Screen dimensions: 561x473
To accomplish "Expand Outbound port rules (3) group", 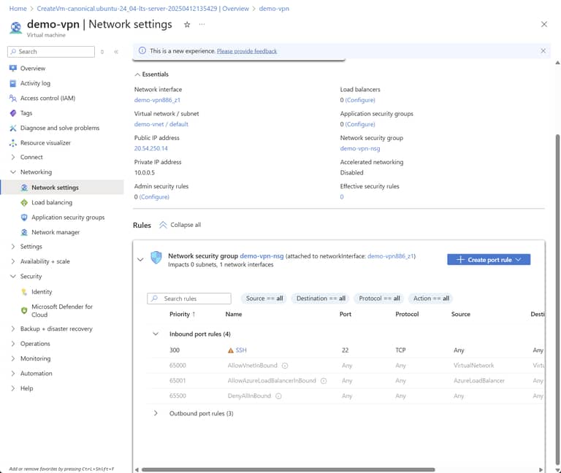I will pyautogui.click(x=156, y=413).
